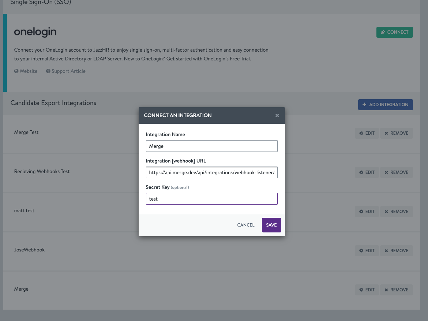Remove the JoseWebhook integration

pos(396,251)
